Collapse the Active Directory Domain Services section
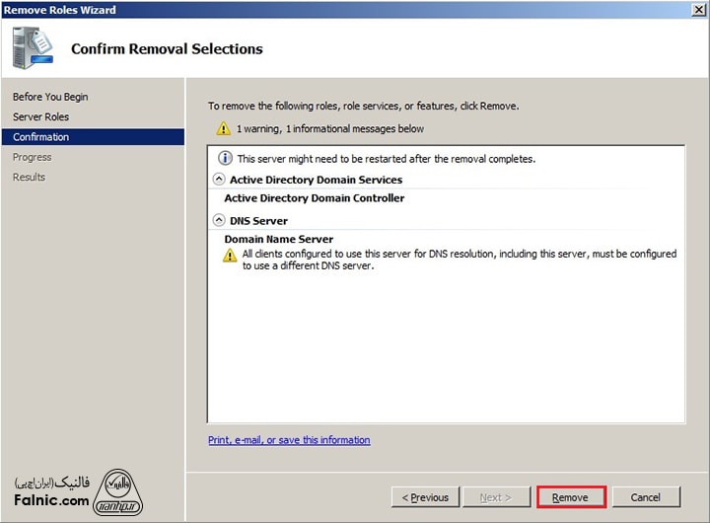The height and width of the screenshot is (523, 710). [x=219, y=180]
